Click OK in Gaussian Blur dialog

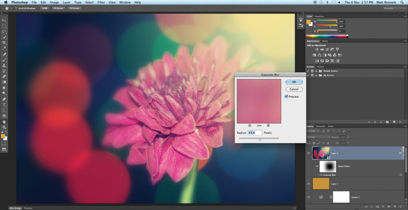point(294,82)
